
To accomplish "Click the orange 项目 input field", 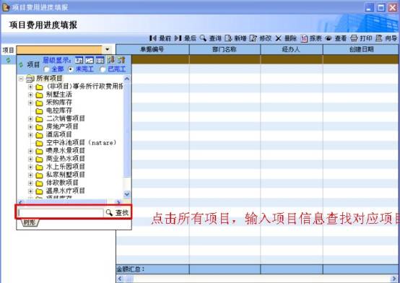I will (x=59, y=50).
